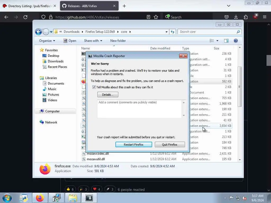Select the mozavcodec.dll file
The image size is (271, 203).
(98, 154)
